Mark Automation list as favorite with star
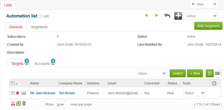The height and width of the screenshot is (110, 224). 40,16
